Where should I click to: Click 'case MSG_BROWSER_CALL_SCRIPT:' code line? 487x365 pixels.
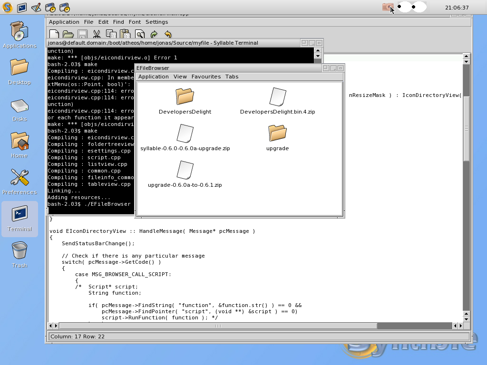123,274
